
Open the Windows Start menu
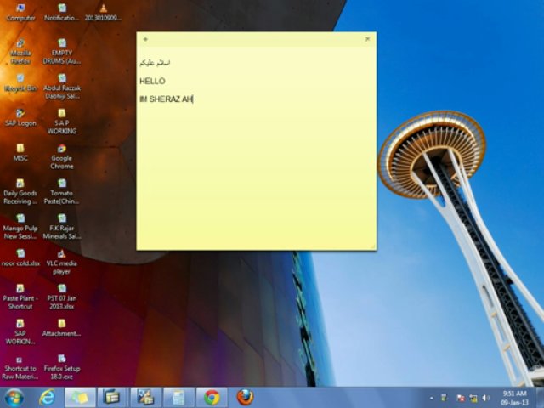point(14,398)
